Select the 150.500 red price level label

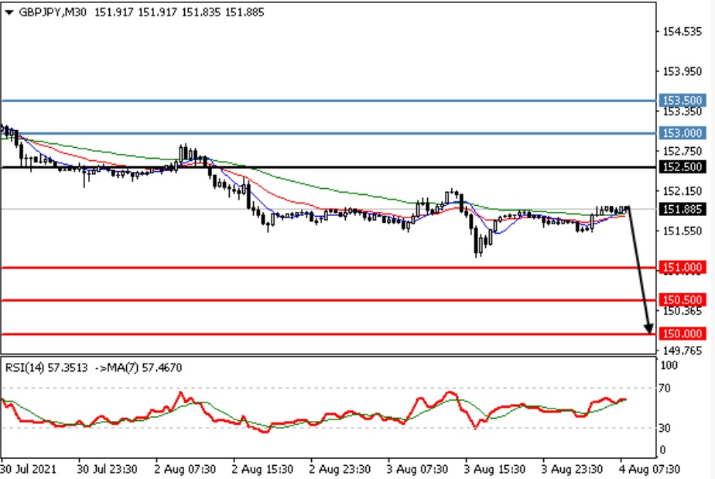[x=682, y=300]
